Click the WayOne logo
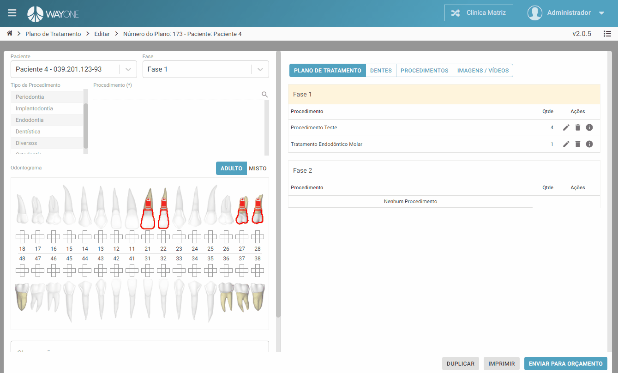This screenshot has width=618, height=373. 53,14
